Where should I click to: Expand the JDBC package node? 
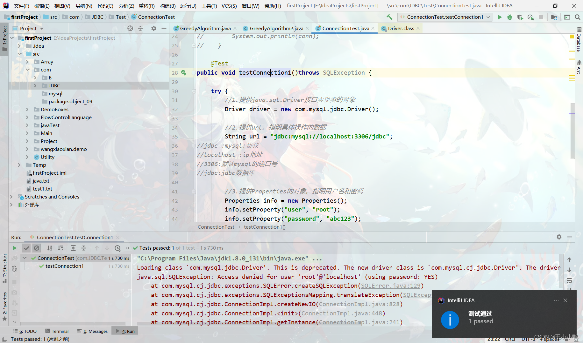coord(35,86)
